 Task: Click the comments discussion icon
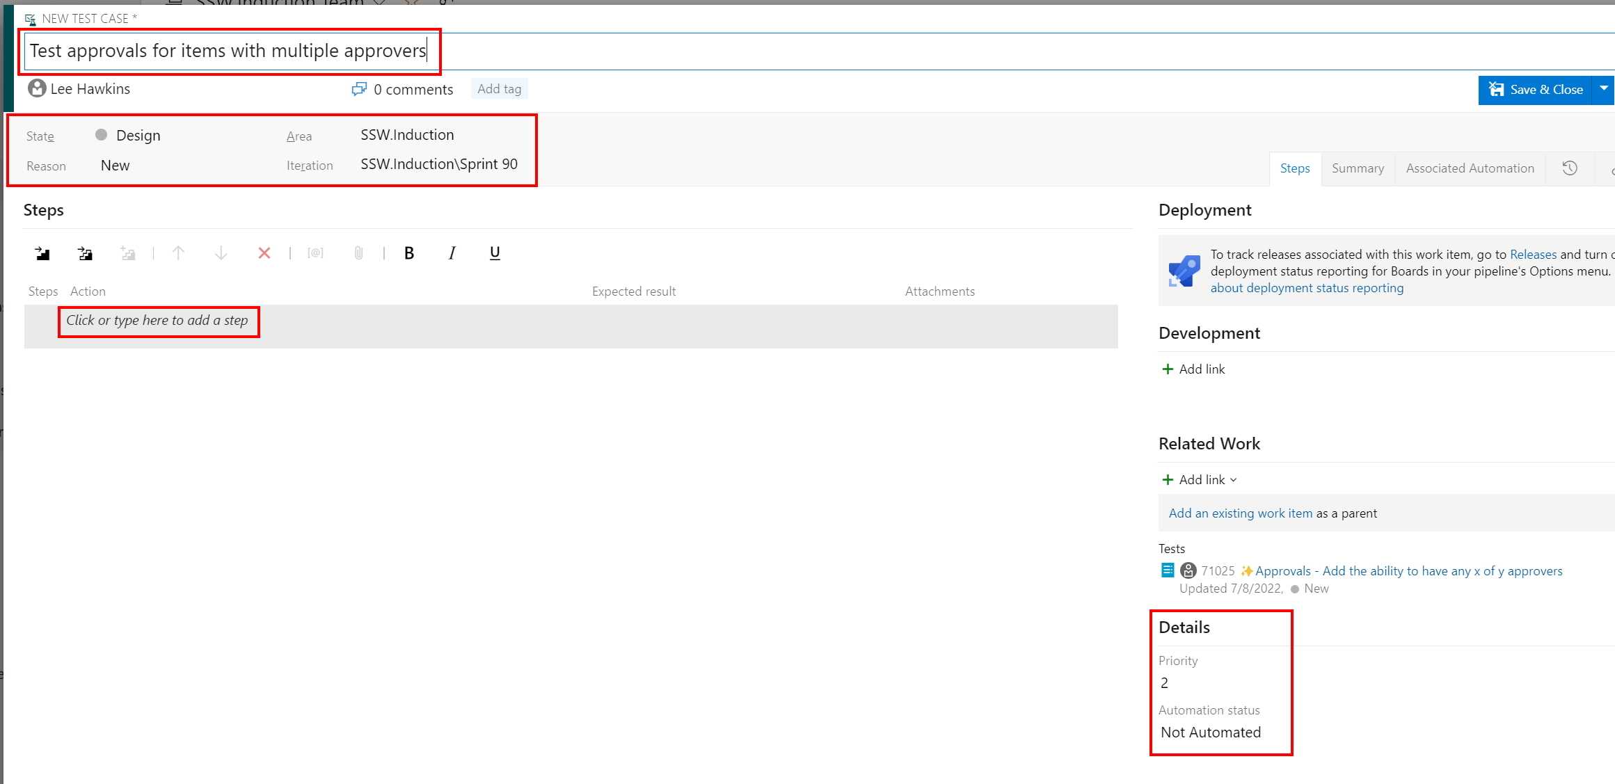point(359,89)
